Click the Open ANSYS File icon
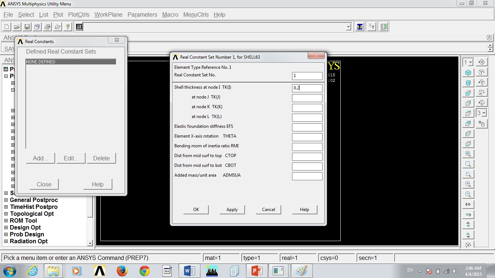The image size is (495, 278). (x=17, y=27)
